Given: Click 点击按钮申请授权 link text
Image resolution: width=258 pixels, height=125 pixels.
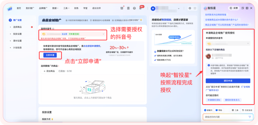Looking at the screenshot, I should click(92, 46).
